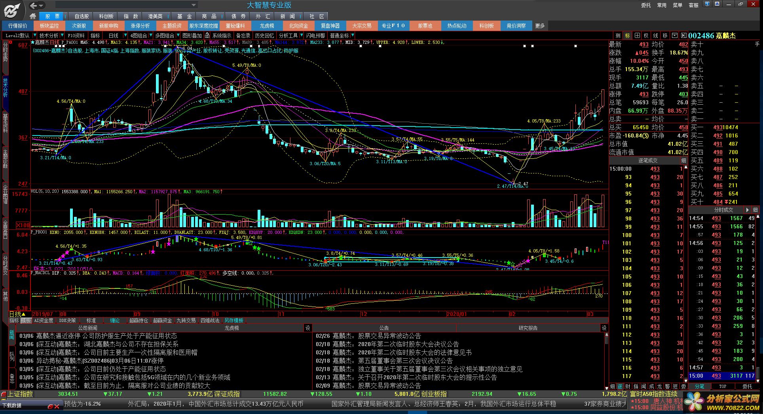This screenshot has height=414, width=763.
Task: Toggle the 测 measurement tool icon
Action: tap(618, 36)
